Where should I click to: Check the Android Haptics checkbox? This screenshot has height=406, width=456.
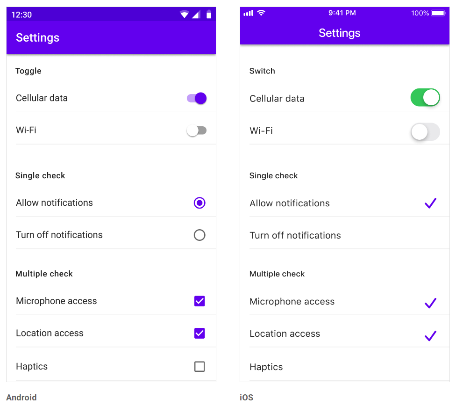[199, 367]
